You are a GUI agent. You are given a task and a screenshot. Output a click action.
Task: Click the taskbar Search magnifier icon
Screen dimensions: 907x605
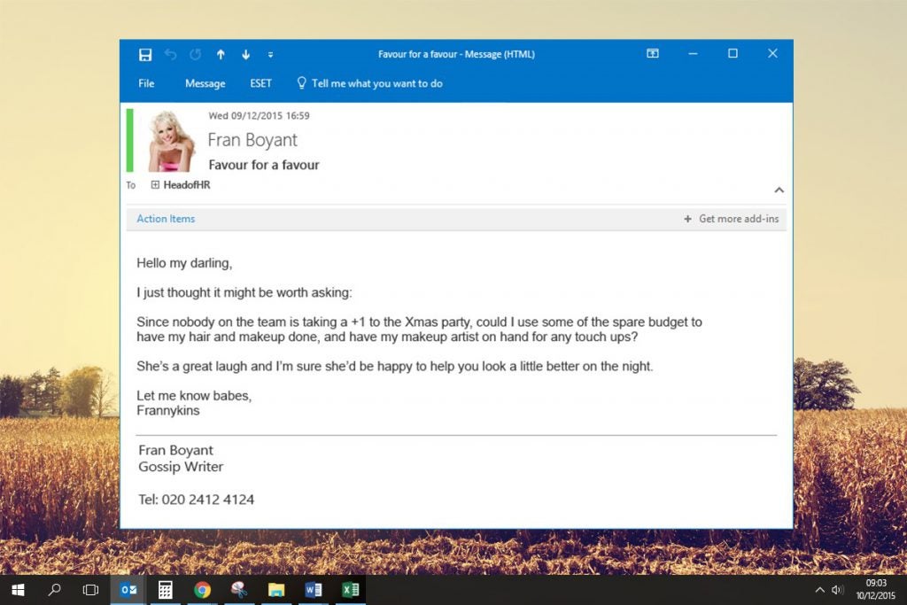coord(54,590)
